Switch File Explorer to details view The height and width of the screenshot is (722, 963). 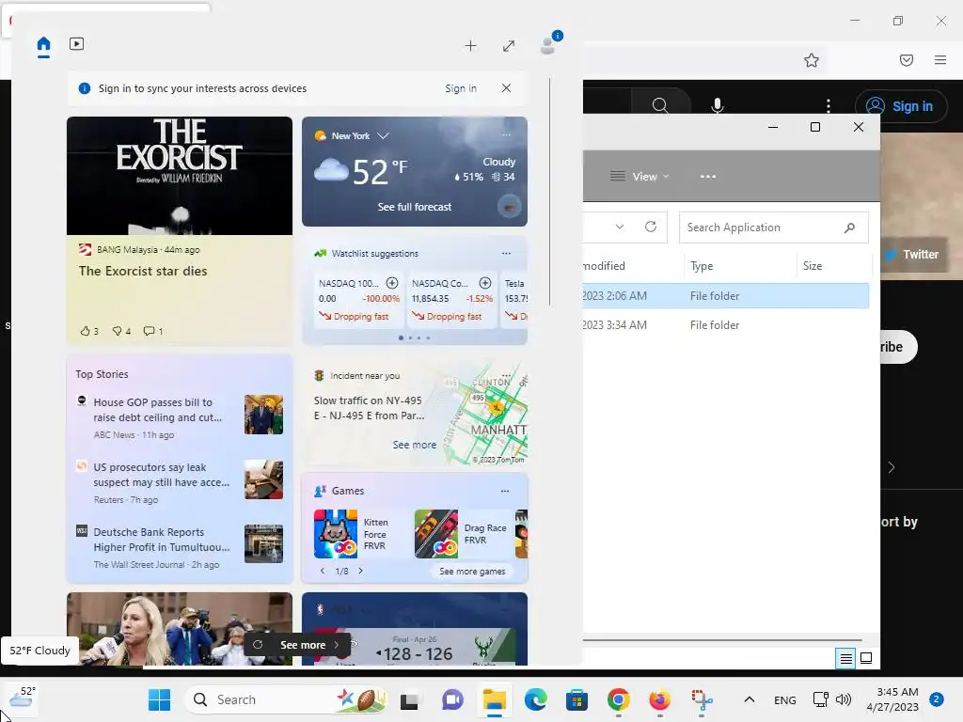tap(845, 659)
